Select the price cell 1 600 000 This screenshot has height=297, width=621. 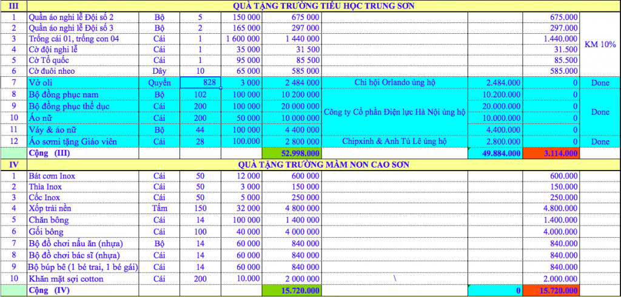241,39
